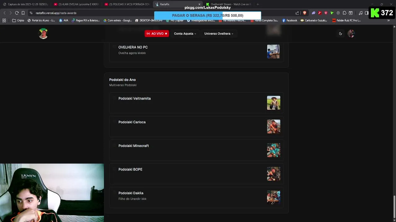Open the Facebook bookmark
This screenshot has width=396, height=222.
pyautogui.click(x=290, y=20)
